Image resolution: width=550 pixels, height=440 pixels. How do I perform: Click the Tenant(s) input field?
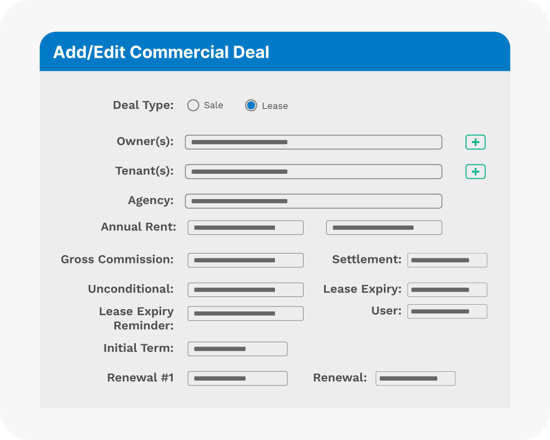click(313, 172)
